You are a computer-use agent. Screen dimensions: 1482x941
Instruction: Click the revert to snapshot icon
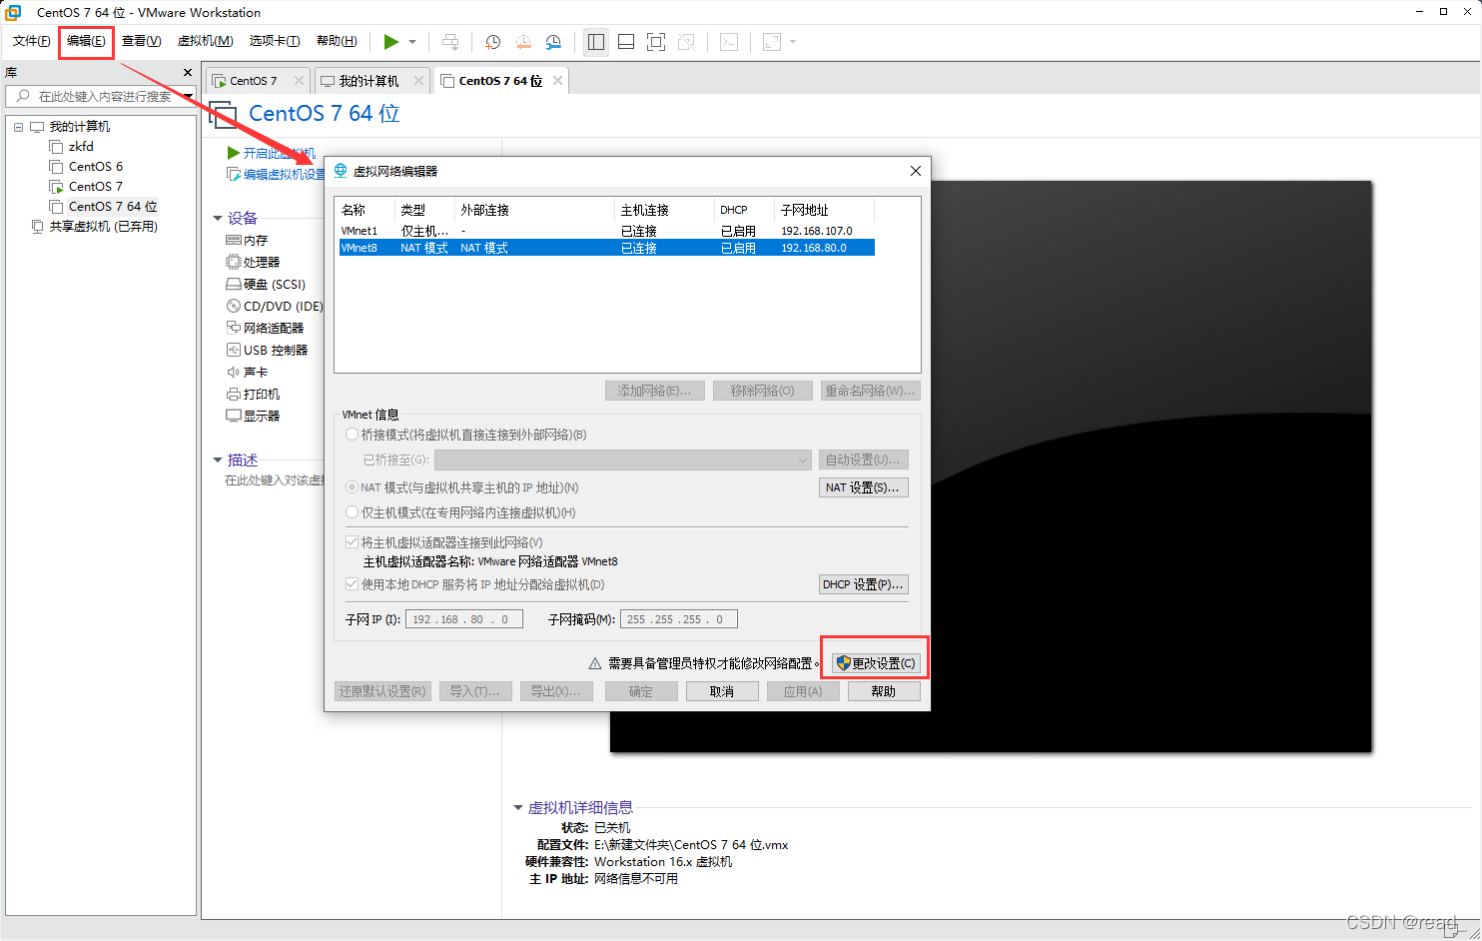tap(523, 42)
